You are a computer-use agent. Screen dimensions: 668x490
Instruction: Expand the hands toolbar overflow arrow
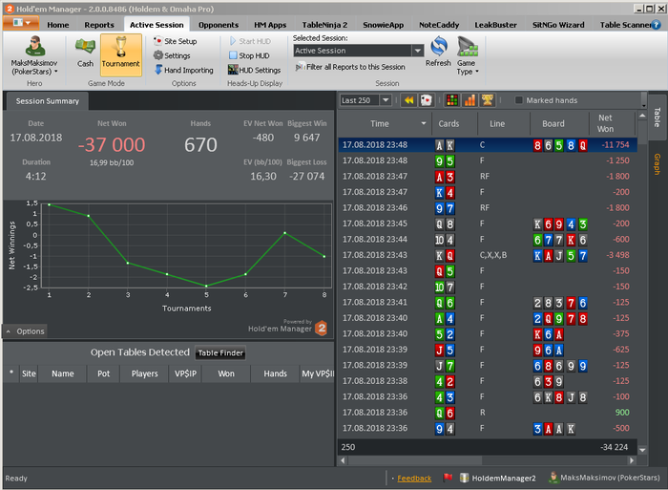[644, 105]
